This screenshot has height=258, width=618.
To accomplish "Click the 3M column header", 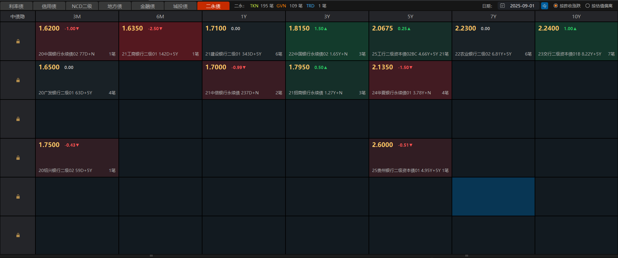I will pyautogui.click(x=77, y=16).
